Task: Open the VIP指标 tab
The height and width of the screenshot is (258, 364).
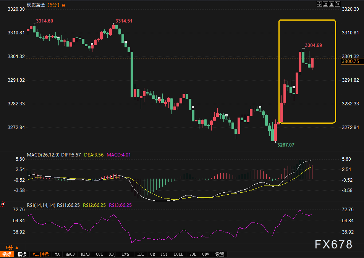Action: [x=40, y=254]
